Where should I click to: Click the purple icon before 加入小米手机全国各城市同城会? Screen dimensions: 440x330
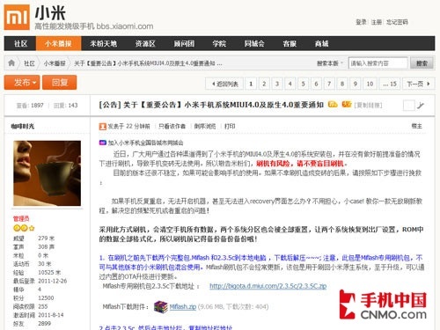[103, 143]
